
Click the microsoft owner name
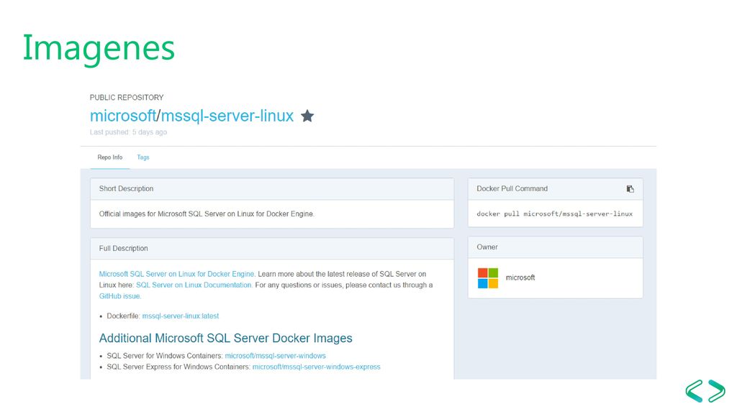pos(520,277)
